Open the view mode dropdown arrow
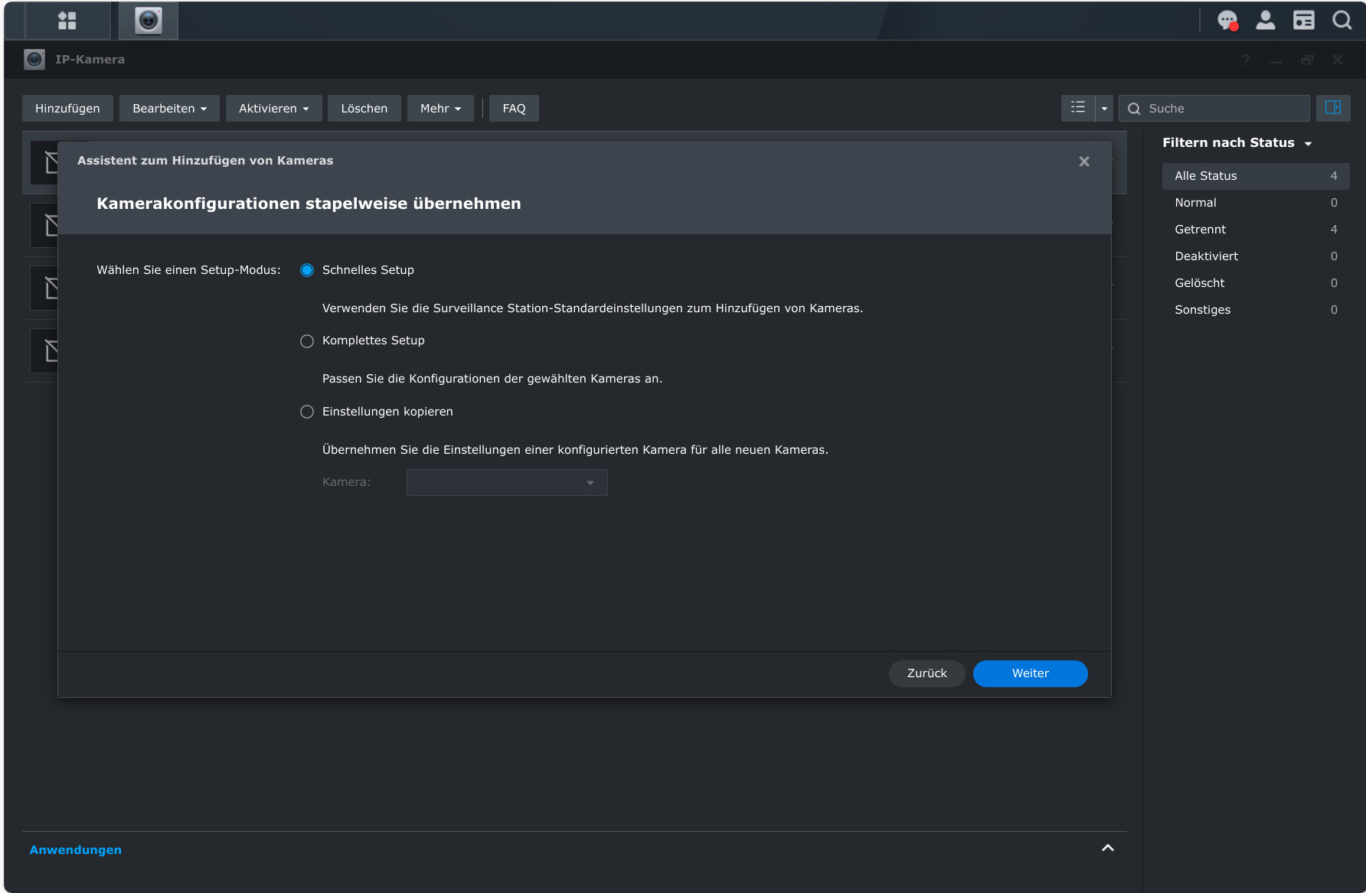 click(1104, 109)
